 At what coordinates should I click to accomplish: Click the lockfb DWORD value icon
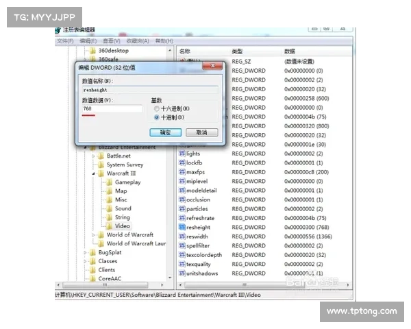pyautogui.click(x=182, y=162)
